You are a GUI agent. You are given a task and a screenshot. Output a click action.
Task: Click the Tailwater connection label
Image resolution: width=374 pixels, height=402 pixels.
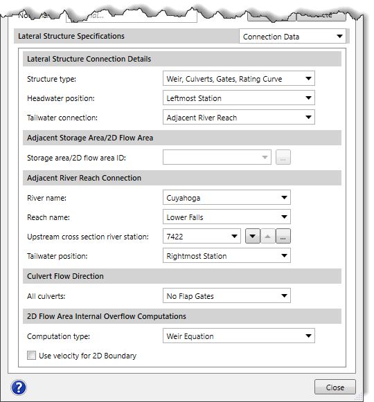62,118
